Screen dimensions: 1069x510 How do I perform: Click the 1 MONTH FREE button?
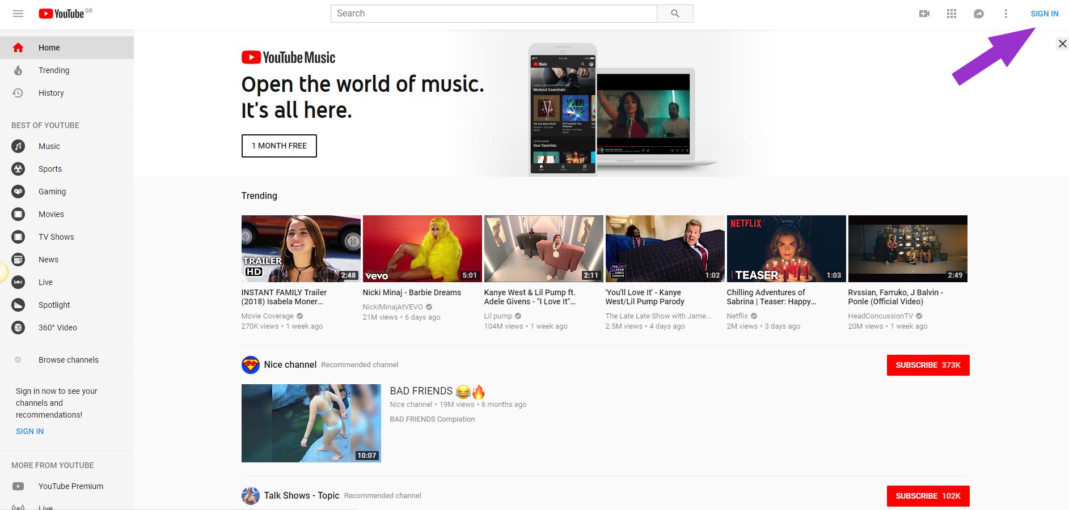coord(279,146)
